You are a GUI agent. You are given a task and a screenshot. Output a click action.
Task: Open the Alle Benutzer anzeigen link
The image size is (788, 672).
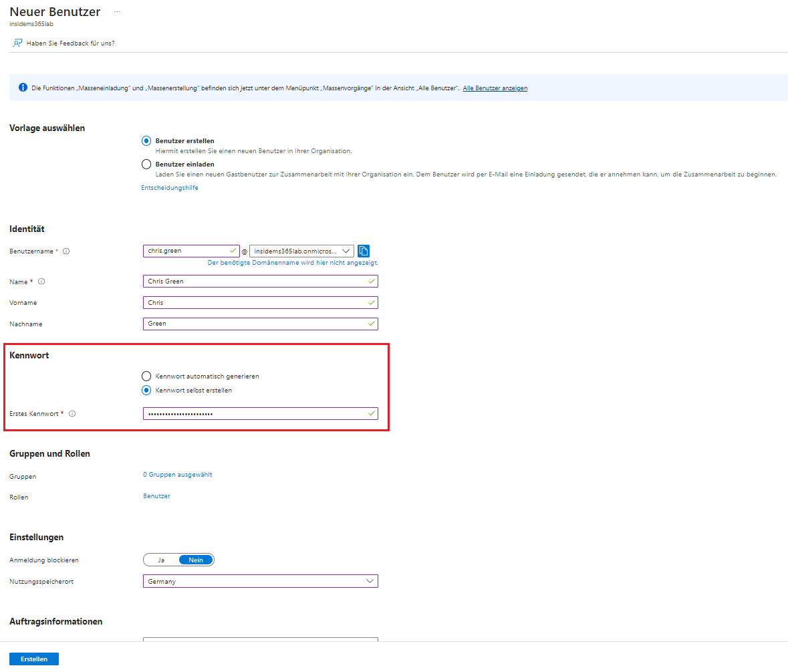495,88
